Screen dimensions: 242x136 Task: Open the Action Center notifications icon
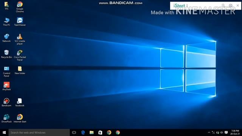226,133
